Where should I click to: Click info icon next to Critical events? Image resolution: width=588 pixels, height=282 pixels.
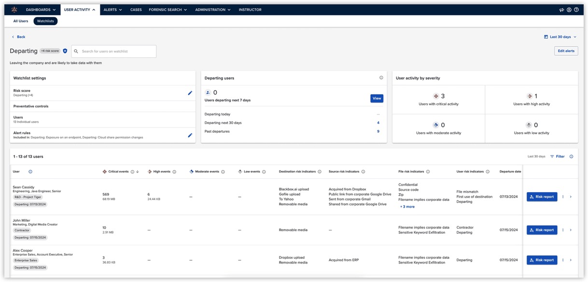click(x=132, y=172)
